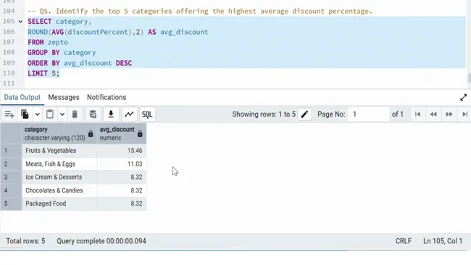Click the CRLF line ending indicator
The width and height of the screenshot is (471, 265).
pyautogui.click(x=403, y=241)
